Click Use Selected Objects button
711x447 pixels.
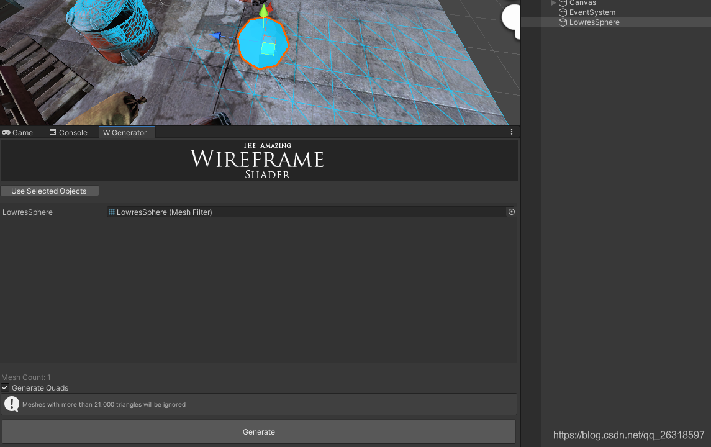(x=50, y=191)
